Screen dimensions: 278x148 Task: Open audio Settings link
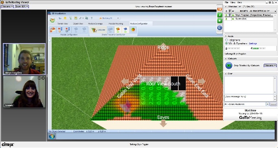click(253, 44)
